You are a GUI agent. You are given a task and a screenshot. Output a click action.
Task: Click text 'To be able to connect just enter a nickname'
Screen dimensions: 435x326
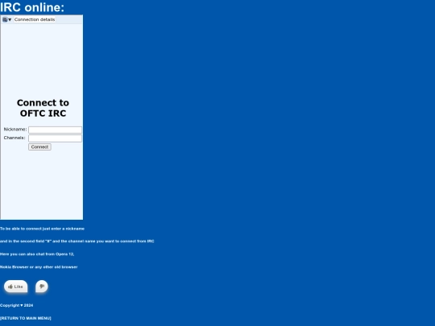pos(42,229)
